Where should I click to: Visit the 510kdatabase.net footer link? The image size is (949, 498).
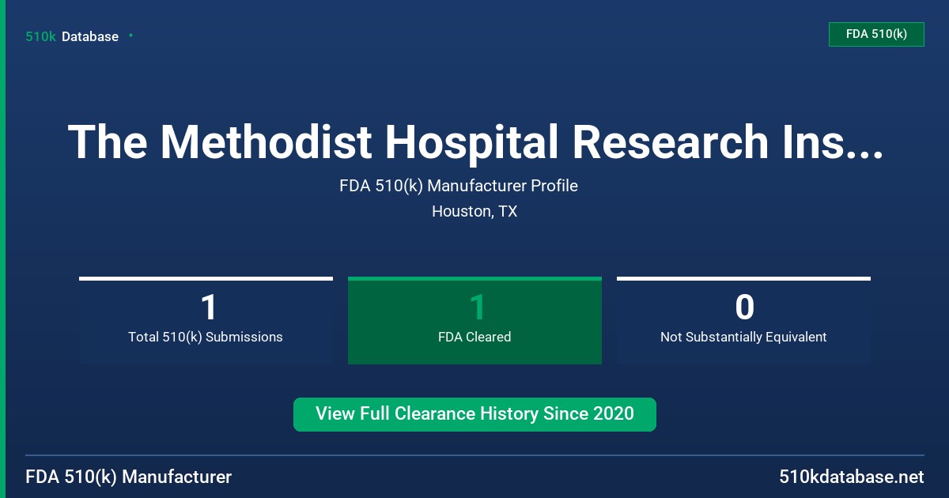(852, 477)
